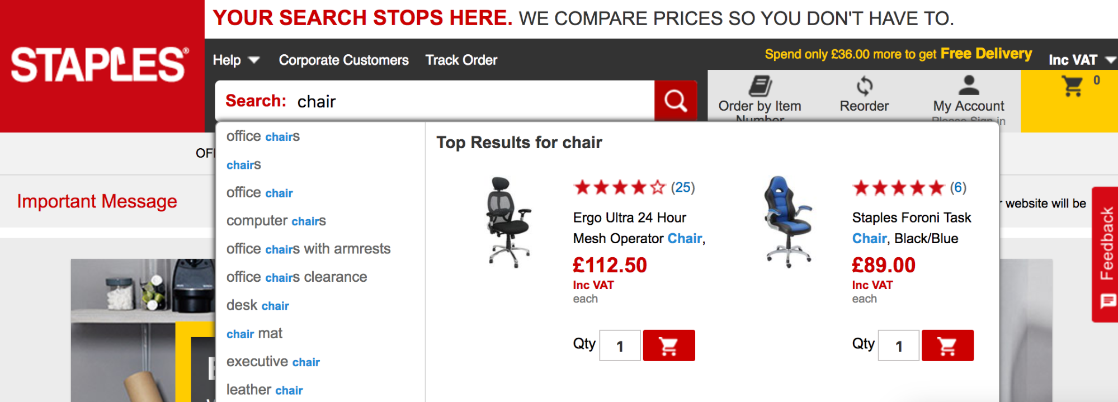
Task: Click the Track Order link
Action: point(461,60)
